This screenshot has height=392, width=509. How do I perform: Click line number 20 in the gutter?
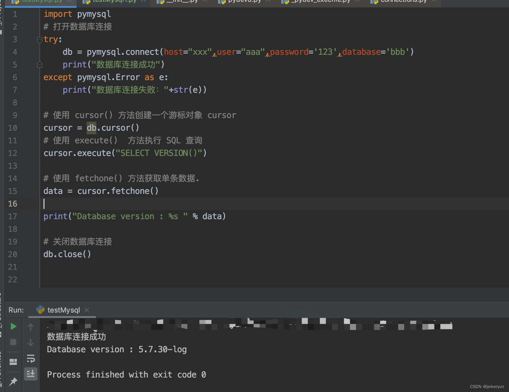[13, 254]
